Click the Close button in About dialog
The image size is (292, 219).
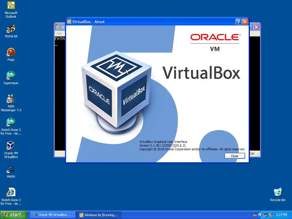click(235, 156)
